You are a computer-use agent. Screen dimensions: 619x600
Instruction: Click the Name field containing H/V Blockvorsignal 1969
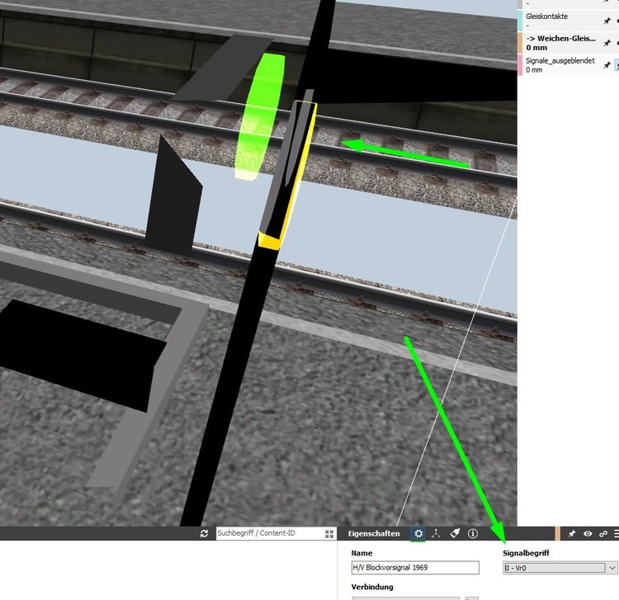415,568
